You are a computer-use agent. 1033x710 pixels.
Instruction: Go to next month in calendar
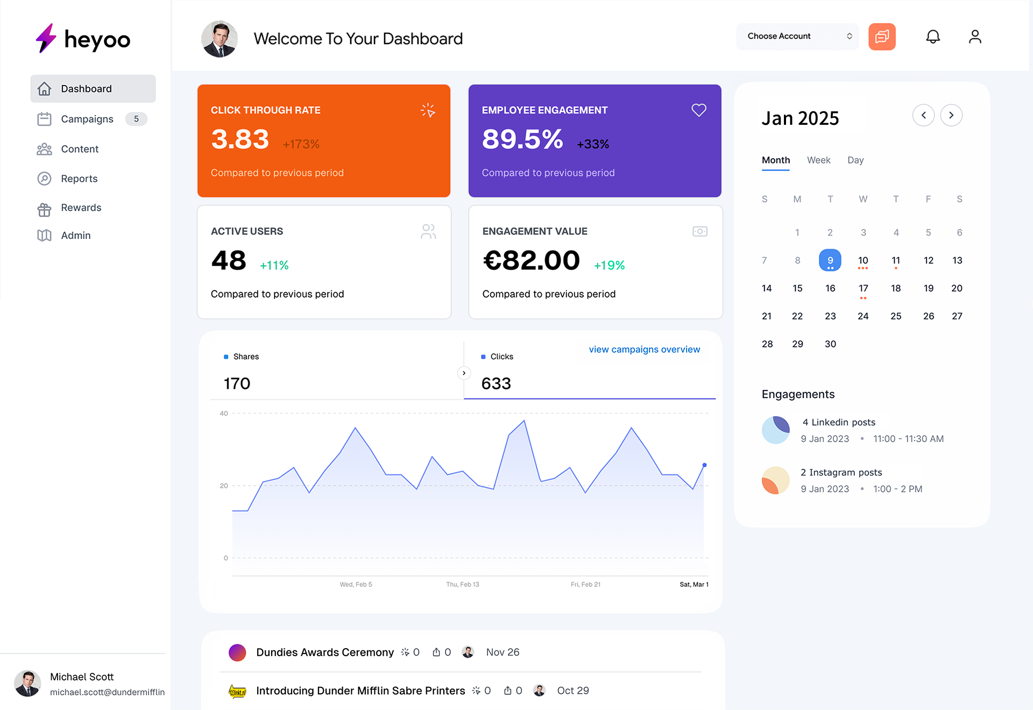point(951,115)
